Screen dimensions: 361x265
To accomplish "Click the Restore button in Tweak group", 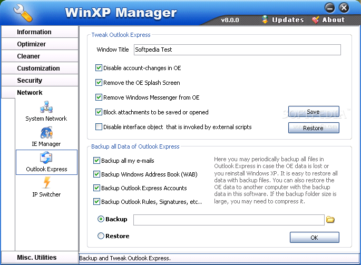I will coord(314,128).
